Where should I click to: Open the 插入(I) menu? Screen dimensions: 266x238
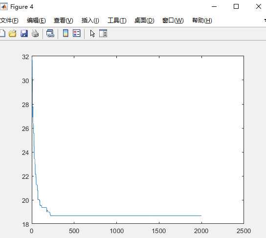click(90, 21)
